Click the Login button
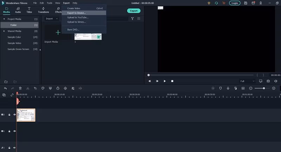Viewport: 281px width, 152px height. [235, 3]
